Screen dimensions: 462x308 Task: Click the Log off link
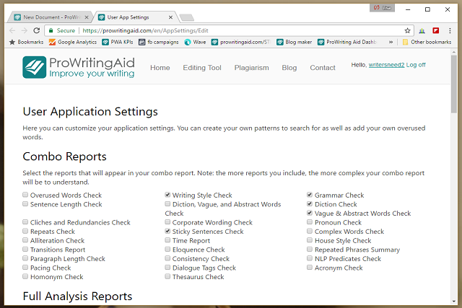416,64
